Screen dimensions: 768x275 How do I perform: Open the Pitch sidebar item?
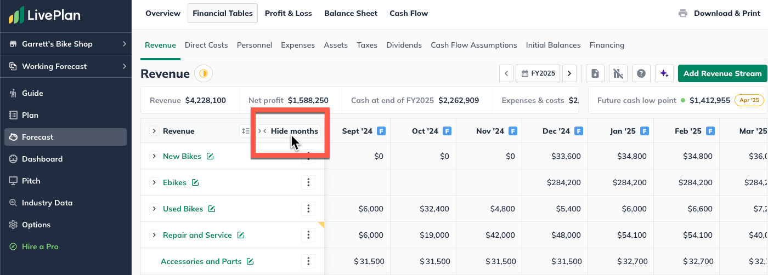(x=31, y=181)
